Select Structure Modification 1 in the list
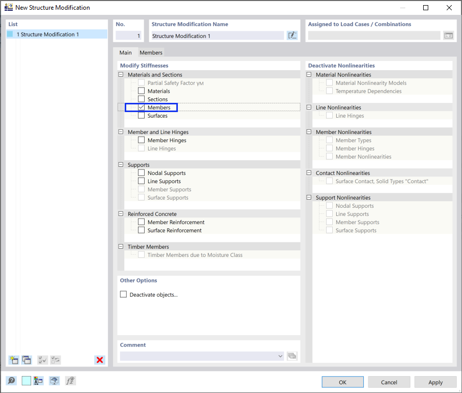 click(57, 34)
